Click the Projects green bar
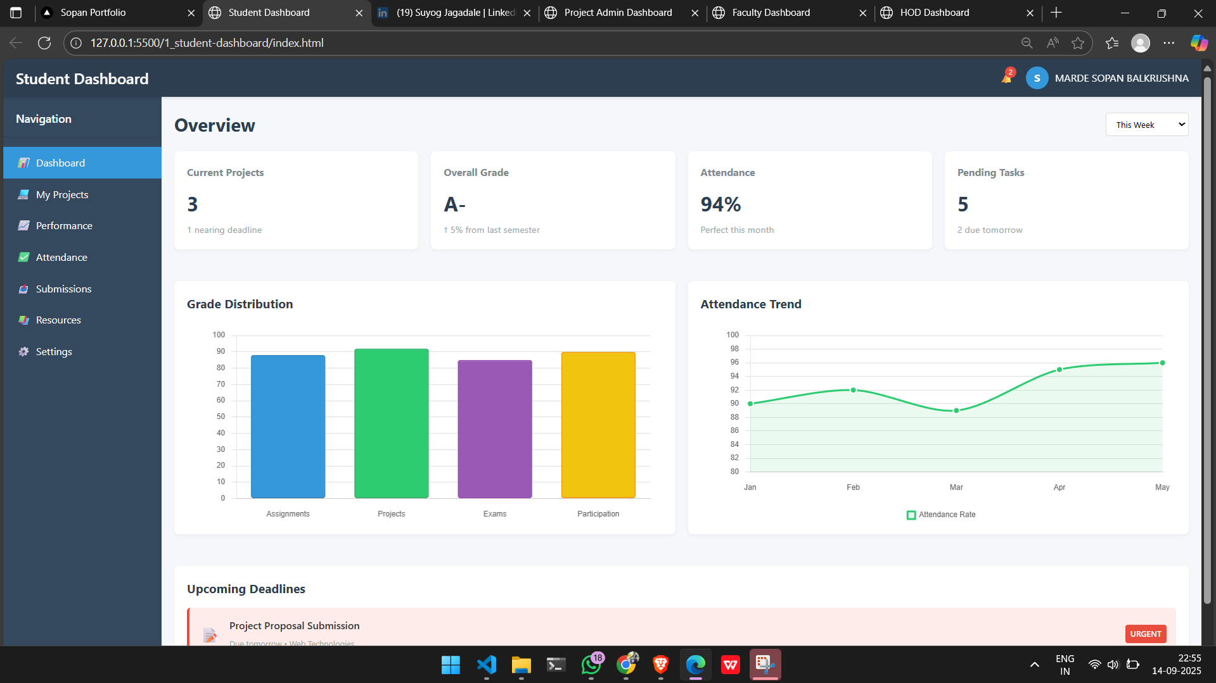Viewport: 1216px width, 683px height. 391,423
